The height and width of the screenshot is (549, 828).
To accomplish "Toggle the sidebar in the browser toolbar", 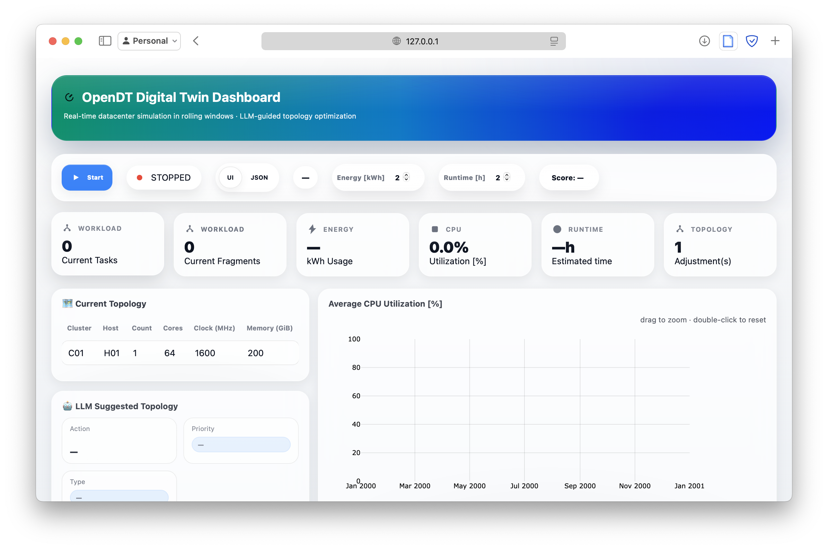I will pyautogui.click(x=105, y=40).
